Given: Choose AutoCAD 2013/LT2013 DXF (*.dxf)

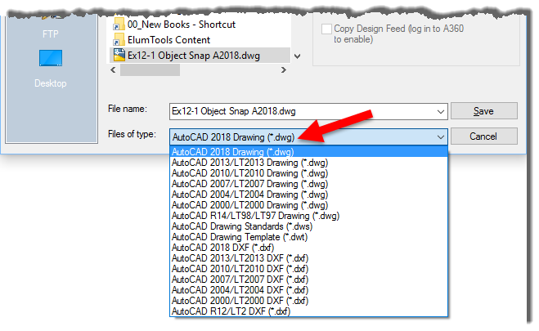Looking at the screenshot, I should point(308,258).
